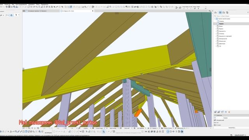Open the Окно menu

pos(38,5)
